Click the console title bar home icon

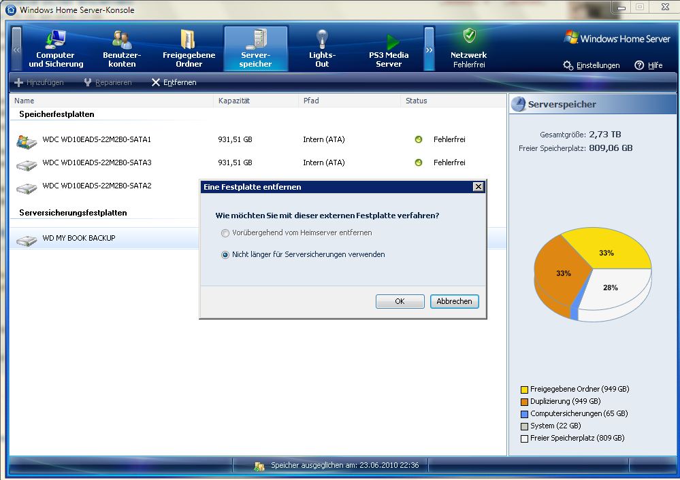point(11,10)
